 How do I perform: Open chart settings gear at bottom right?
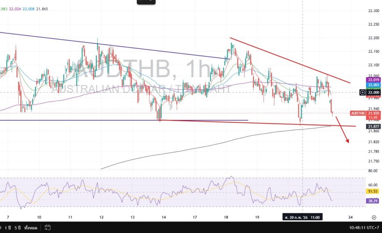373,217
